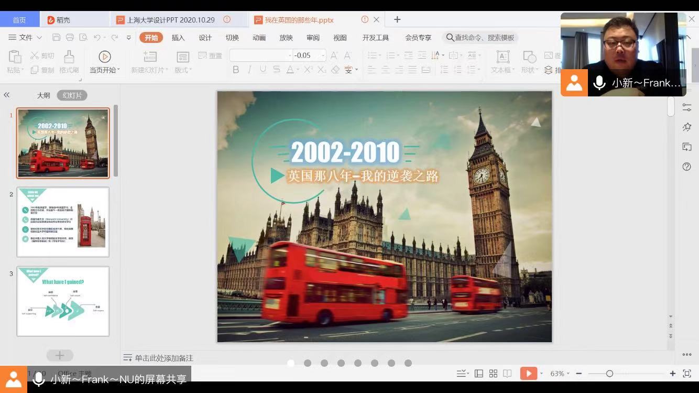This screenshot has width=699, height=393.
Task: Expand the quick access toolbar customize arrow
Action: coord(129,38)
